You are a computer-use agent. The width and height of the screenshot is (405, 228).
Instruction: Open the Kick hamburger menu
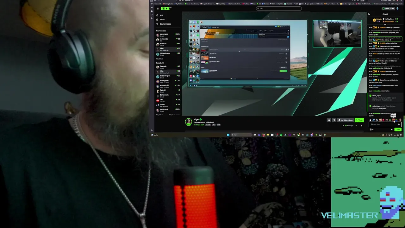(x=158, y=9)
